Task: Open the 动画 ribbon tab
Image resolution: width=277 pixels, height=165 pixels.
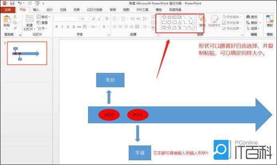Action: (77, 10)
